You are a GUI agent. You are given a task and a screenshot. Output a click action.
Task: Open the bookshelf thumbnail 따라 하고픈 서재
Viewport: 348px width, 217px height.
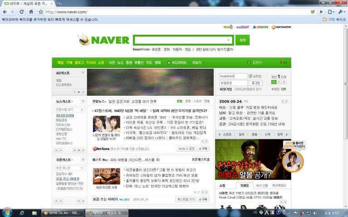coord(106,176)
